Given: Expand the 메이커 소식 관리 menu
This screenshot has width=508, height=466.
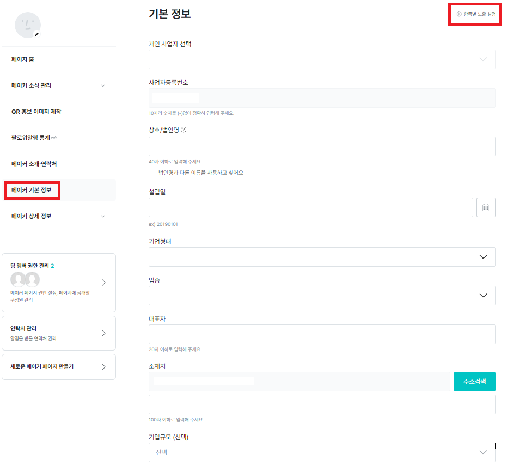Looking at the screenshot, I should pyautogui.click(x=103, y=85).
